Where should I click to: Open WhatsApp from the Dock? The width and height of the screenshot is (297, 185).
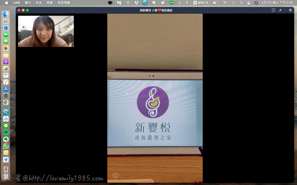click(x=6, y=146)
